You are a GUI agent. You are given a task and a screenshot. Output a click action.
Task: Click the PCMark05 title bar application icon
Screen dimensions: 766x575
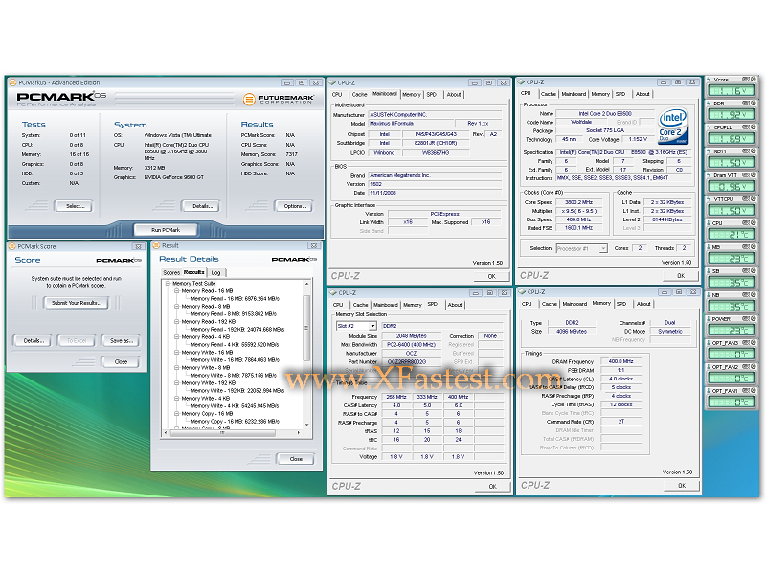click(x=13, y=82)
